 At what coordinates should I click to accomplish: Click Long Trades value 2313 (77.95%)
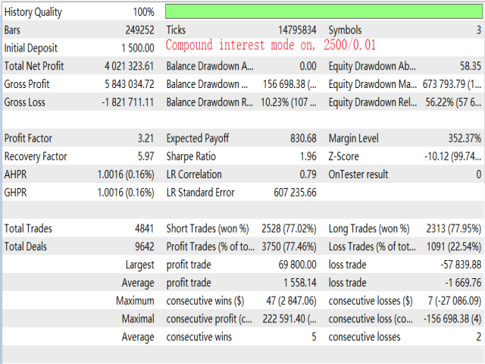click(x=454, y=228)
